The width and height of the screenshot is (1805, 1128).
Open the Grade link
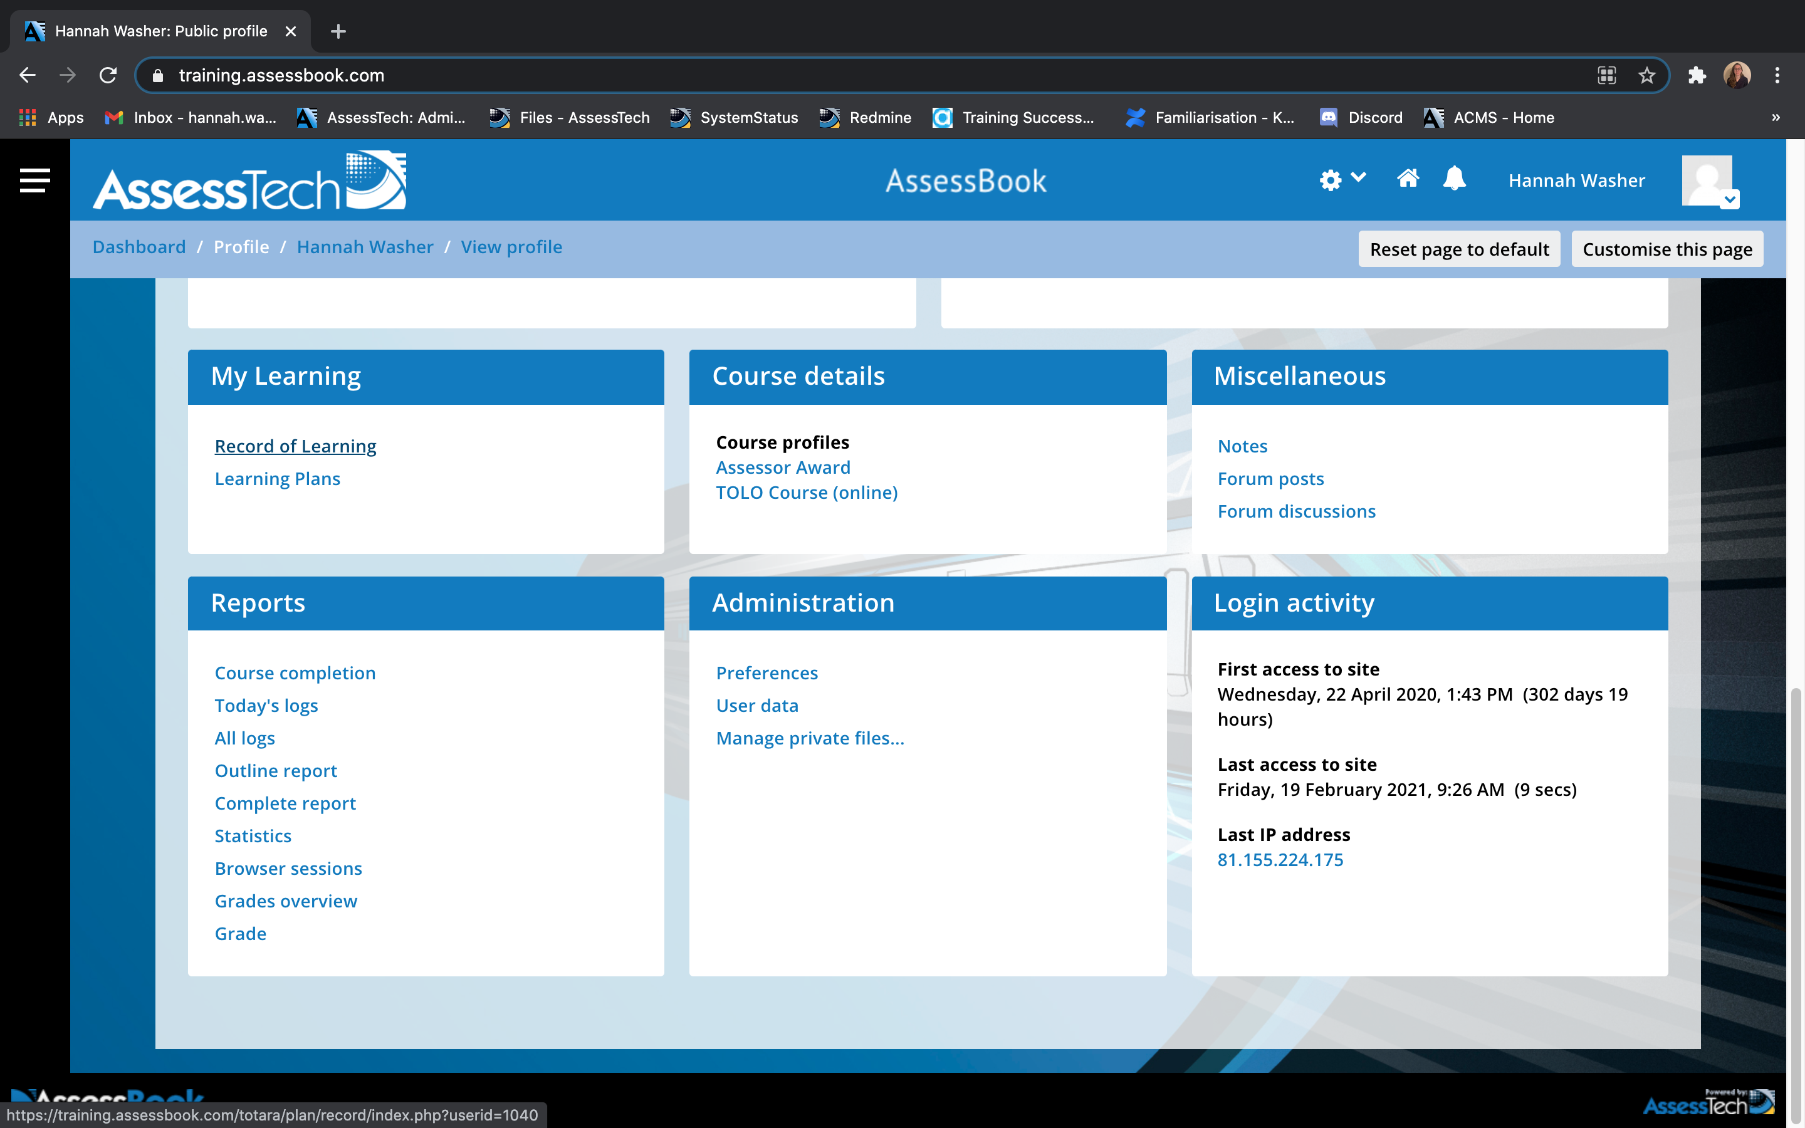[240, 934]
